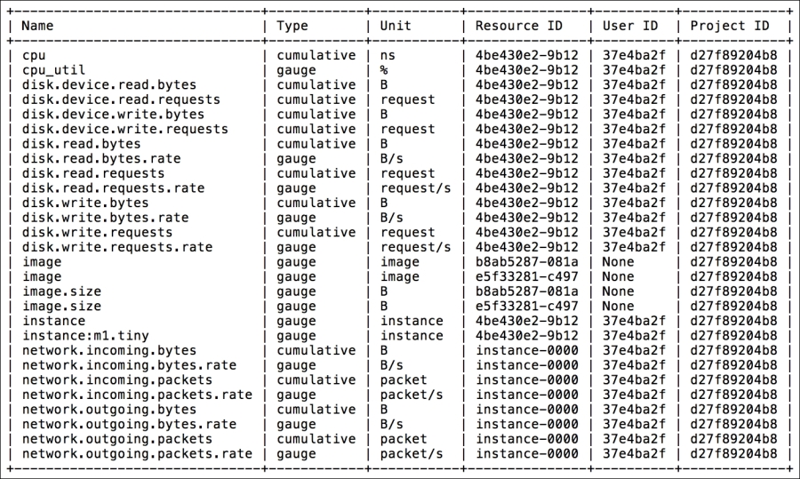Select the network.incoming.packets.rate meter name

[137, 395]
